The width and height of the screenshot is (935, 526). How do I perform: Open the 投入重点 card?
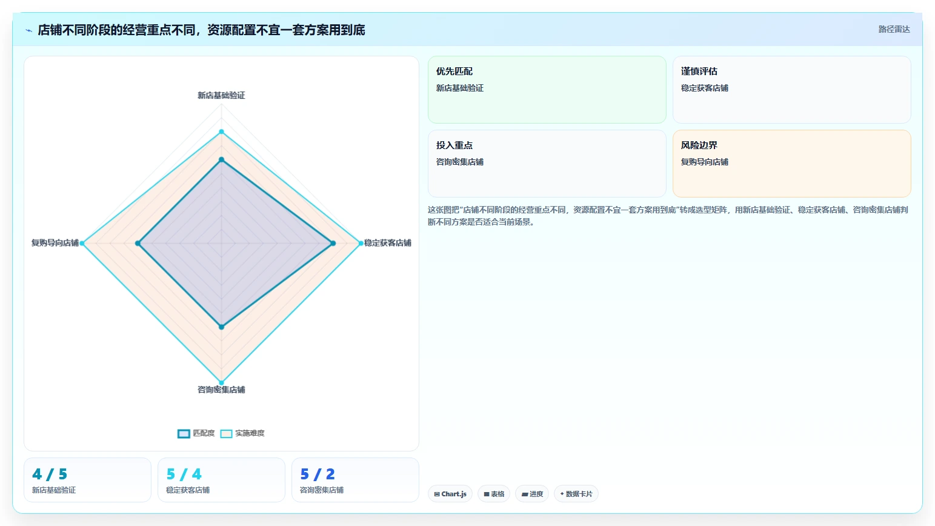547,164
